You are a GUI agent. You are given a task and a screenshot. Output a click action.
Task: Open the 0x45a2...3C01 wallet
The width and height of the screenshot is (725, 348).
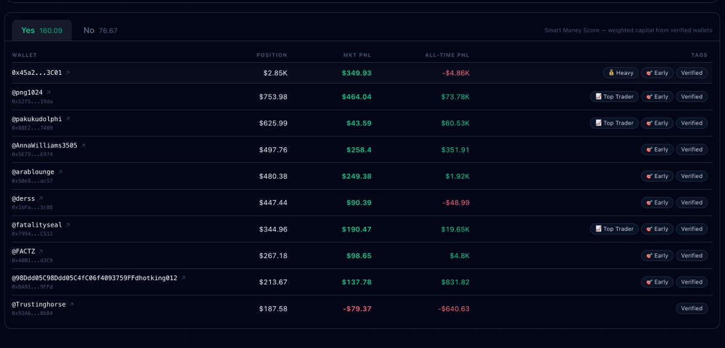[37, 72]
